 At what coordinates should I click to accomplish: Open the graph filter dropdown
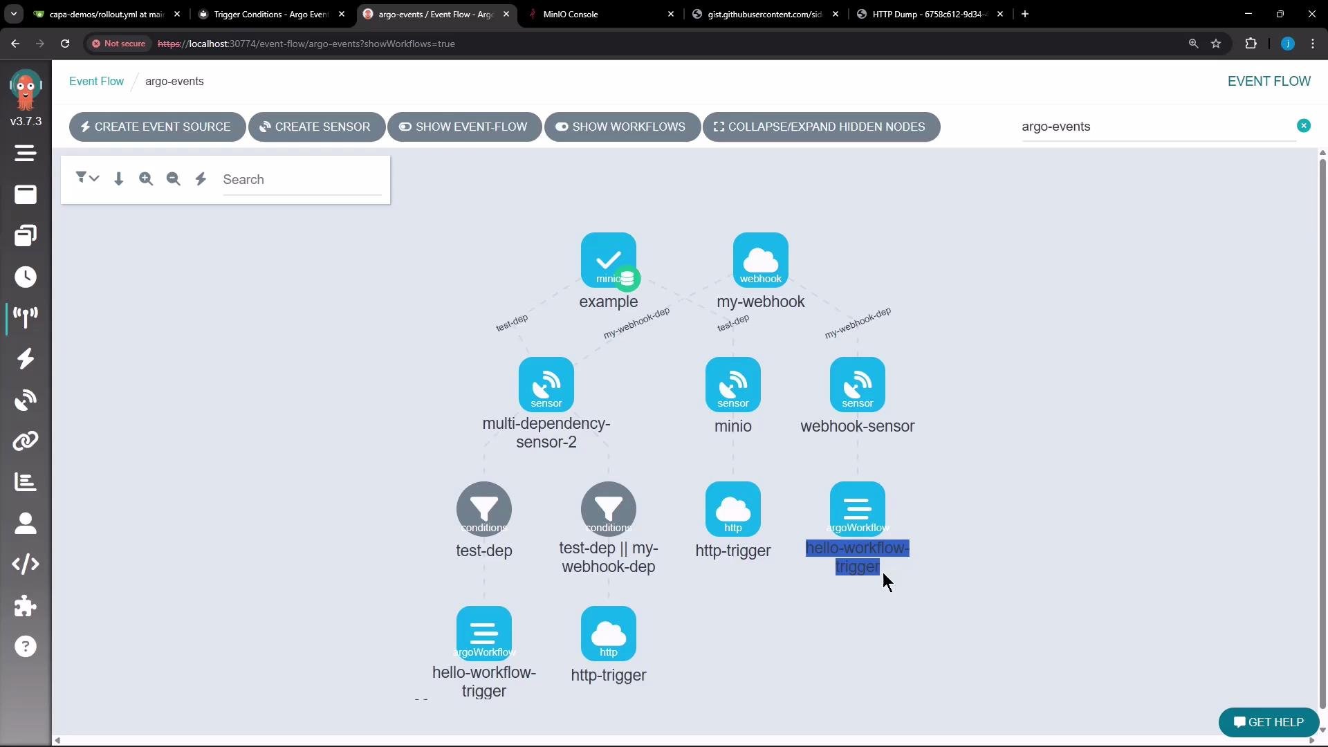click(87, 178)
